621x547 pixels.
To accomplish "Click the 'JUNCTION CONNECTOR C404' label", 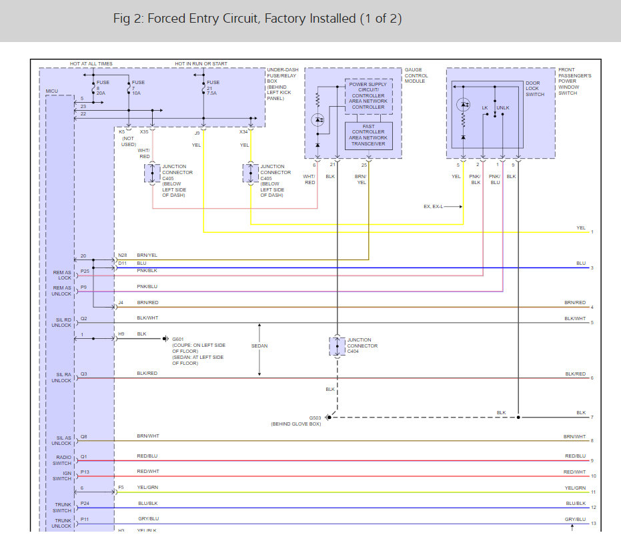I will 362,346.
